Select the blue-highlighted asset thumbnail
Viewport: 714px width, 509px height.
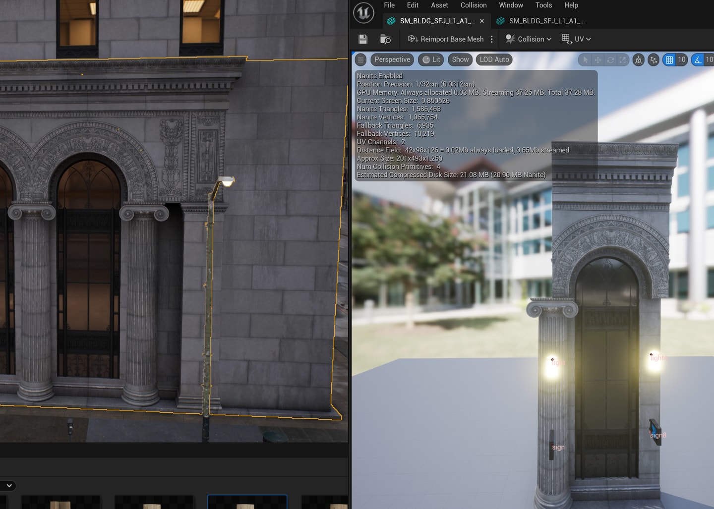247,502
